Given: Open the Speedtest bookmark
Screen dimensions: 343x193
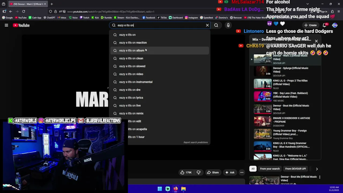Looking at the screenshot, I should click(206, 18).
